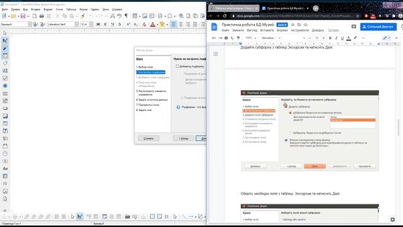Click Google Docs comment history icon
Screen dimensions: 403x227
click(354, 26)
